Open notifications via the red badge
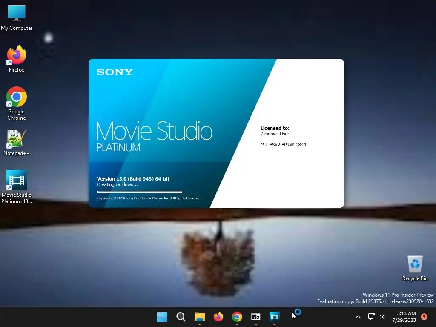The image size is (436, 327). [x=424, y=317]
